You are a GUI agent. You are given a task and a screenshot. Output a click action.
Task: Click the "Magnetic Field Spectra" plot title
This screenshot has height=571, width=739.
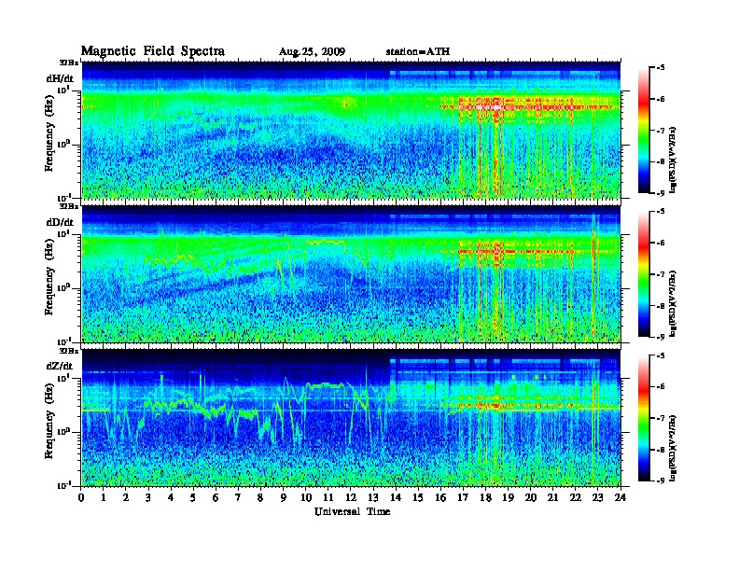point(153,51)
